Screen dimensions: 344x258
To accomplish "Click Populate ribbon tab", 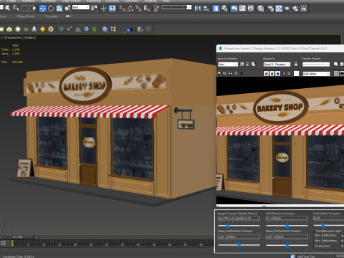I will click(52, 16).
